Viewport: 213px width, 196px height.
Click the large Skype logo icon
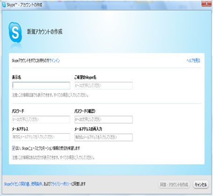(15, 32)
